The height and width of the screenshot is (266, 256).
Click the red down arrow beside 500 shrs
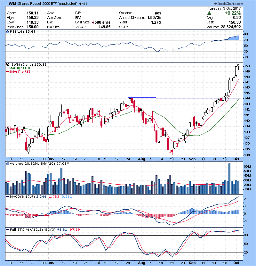93,22
